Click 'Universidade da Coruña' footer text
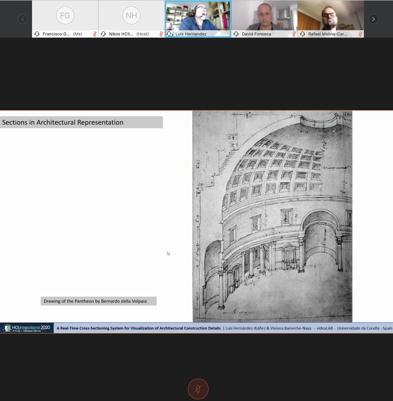Viewport: 393px width, 401px height. [358, 328]
